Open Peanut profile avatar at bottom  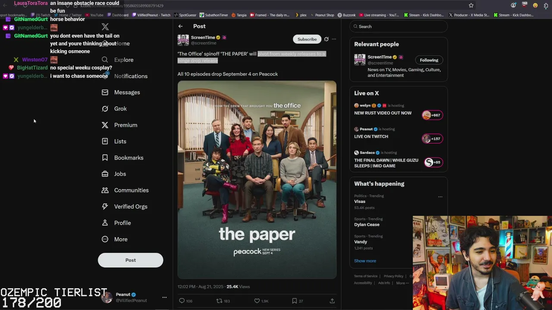tap(107, 297)
